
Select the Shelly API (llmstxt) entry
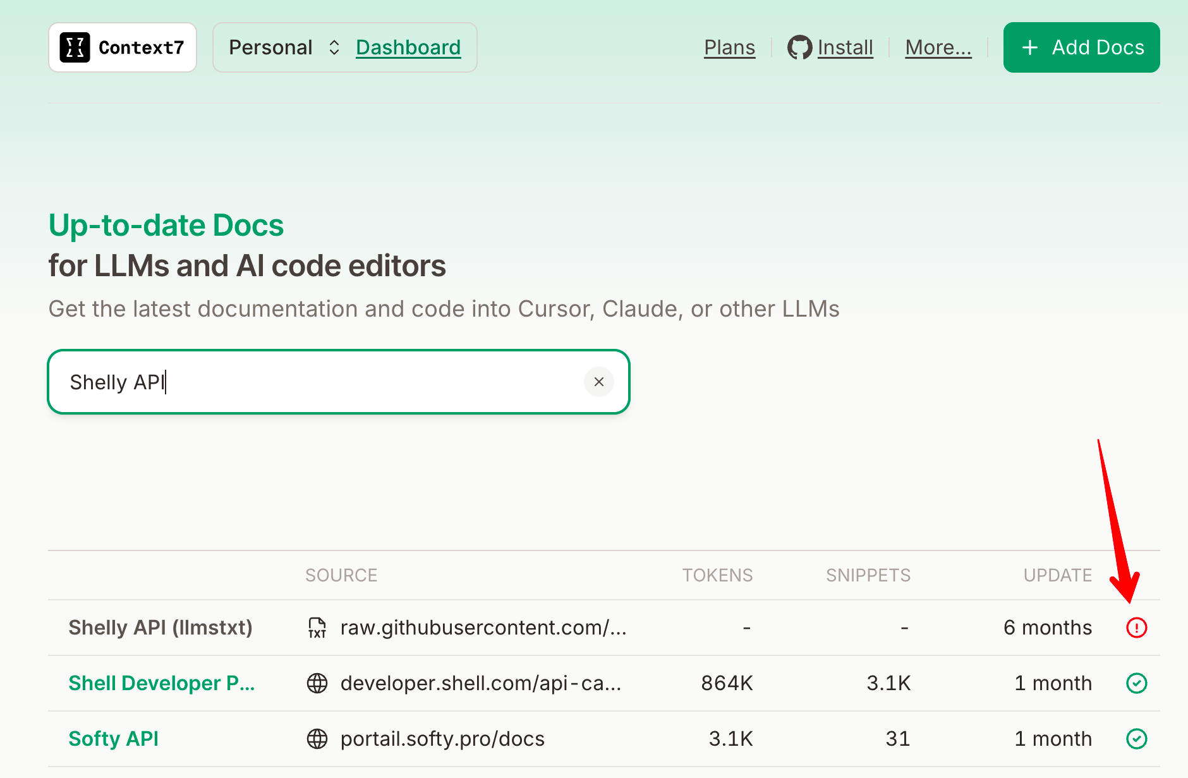pyautogui.click(x=161, y=628)
